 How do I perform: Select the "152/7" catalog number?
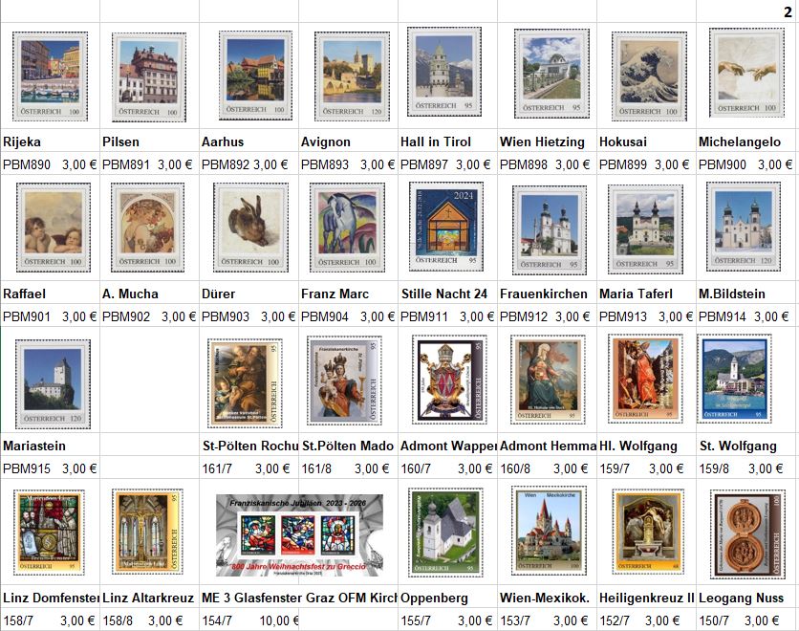pyautogui.click(x=615, y=620)
